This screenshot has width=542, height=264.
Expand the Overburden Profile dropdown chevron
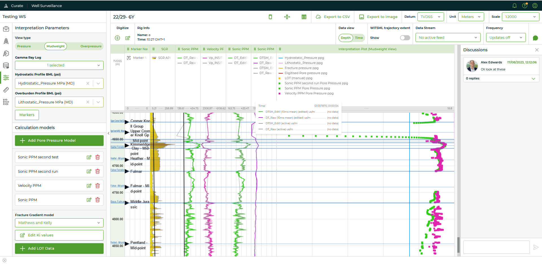(x=98, y=102)
